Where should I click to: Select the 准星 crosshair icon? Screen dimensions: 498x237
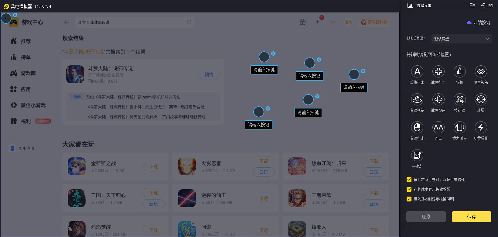tap(481, 99)
